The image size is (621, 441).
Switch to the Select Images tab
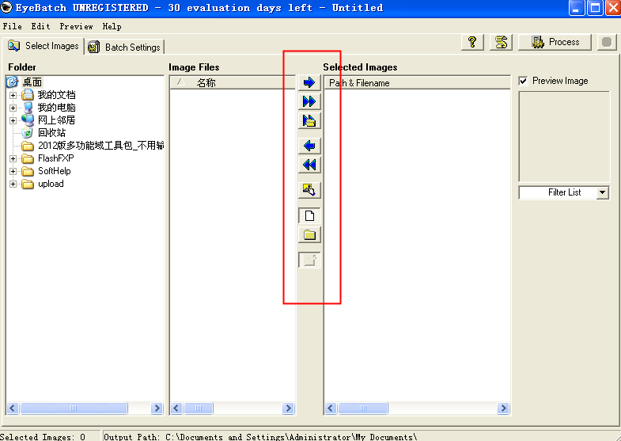[x=44, y=46]
